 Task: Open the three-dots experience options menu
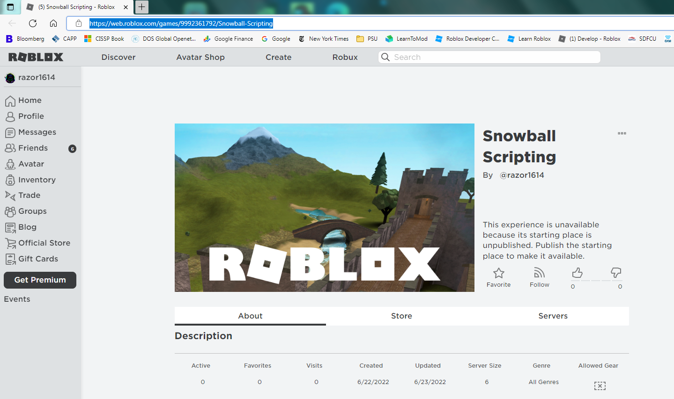click(622, 133)
